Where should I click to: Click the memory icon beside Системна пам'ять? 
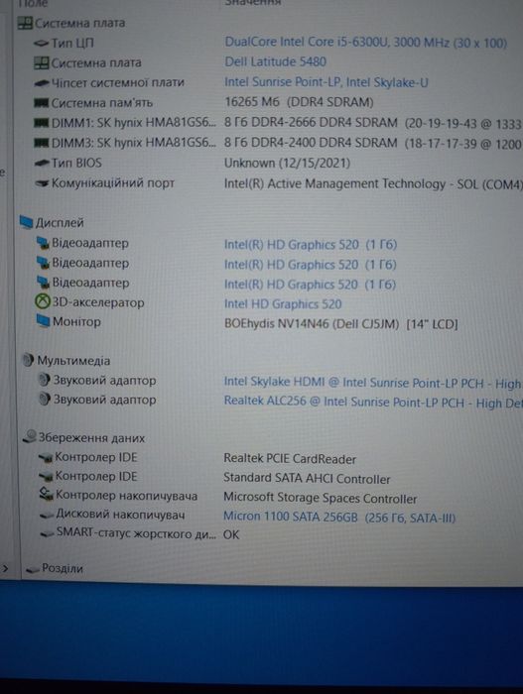tap(42, 103)
